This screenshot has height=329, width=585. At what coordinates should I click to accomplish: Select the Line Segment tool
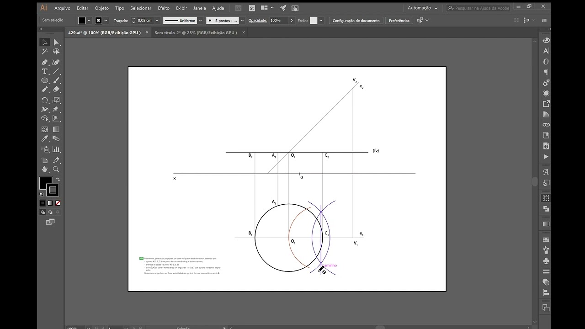pos(56,71)
